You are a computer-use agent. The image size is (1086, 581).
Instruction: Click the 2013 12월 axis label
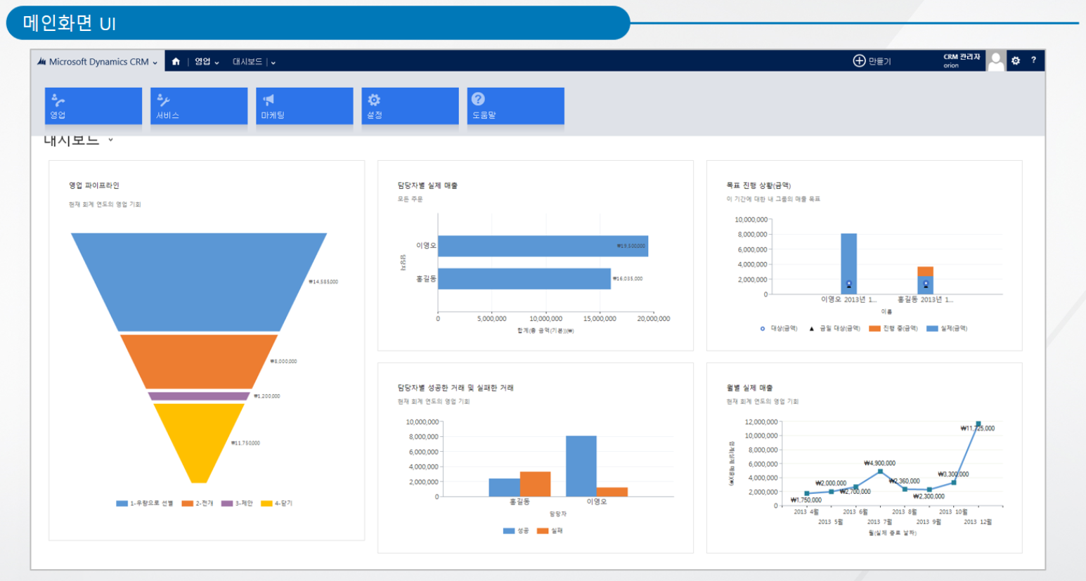(978, 522)
